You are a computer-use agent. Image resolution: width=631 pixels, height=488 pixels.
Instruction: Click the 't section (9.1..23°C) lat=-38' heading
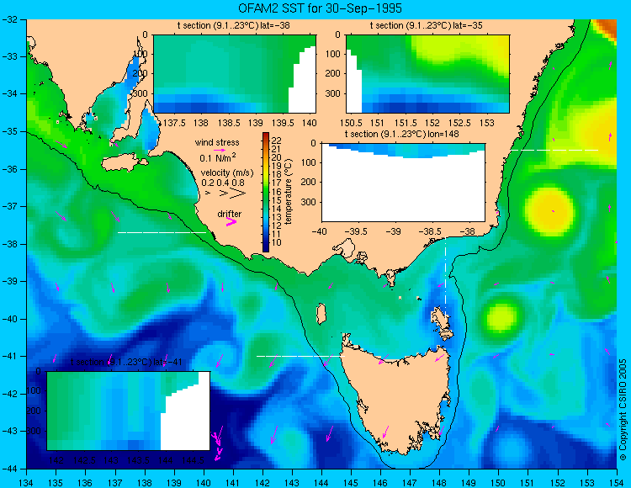[234, 26]
